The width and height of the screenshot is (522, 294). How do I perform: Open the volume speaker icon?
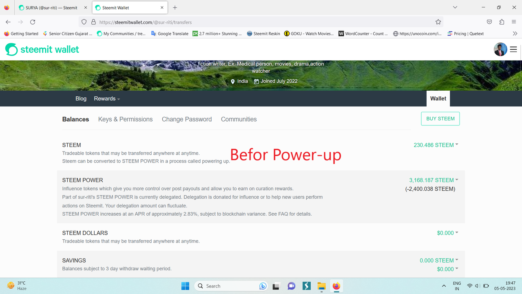pyautogui.click(x=478, y=286)
